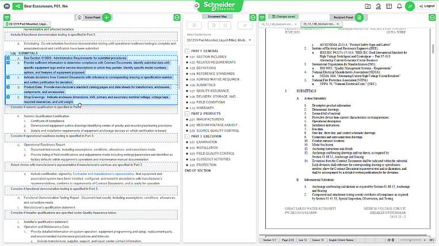Image resolution: width=439 pixels, height=246 pixels.
Task: Open the layout columns icon in header
Action: click(389, 6)
